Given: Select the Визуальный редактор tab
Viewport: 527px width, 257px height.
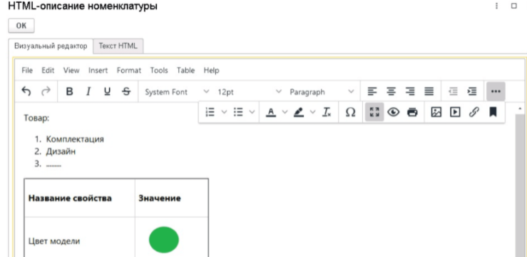Looking at the screenshot, I should (51, 46).
